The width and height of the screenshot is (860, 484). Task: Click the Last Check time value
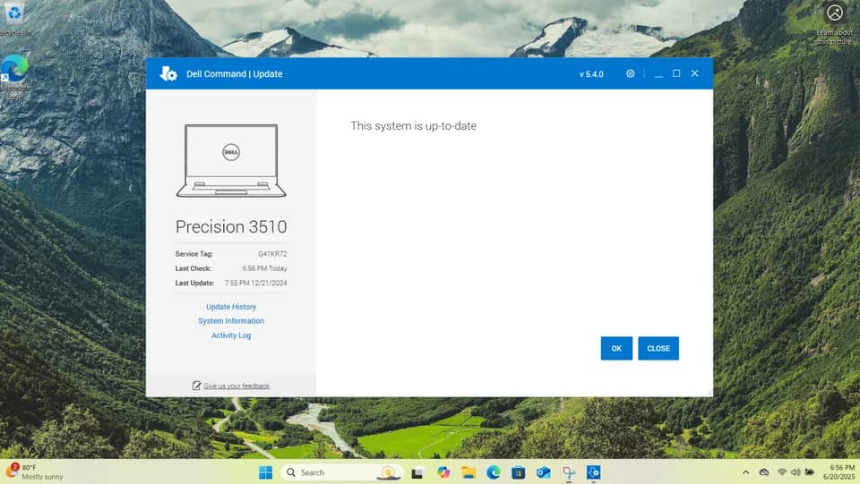tap(264, 268)
